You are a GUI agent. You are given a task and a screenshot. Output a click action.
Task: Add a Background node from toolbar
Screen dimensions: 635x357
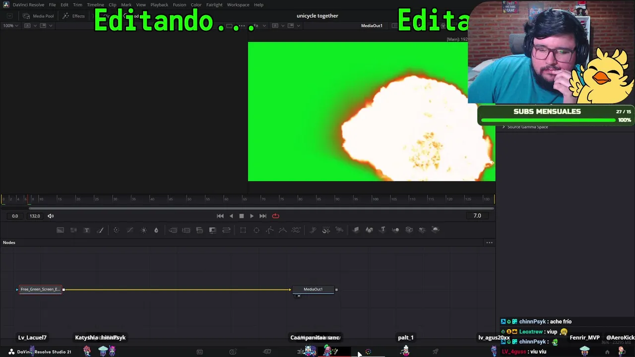click(60, 230)
